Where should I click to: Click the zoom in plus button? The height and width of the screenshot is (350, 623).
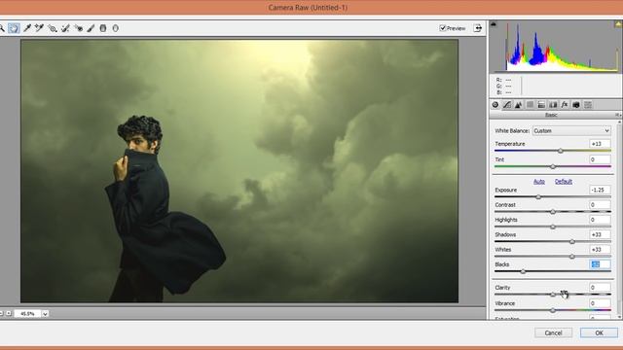tap(9, 313)
